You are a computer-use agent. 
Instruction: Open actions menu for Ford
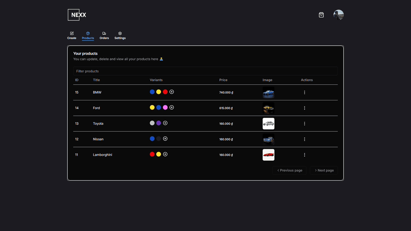pos(304,108)
